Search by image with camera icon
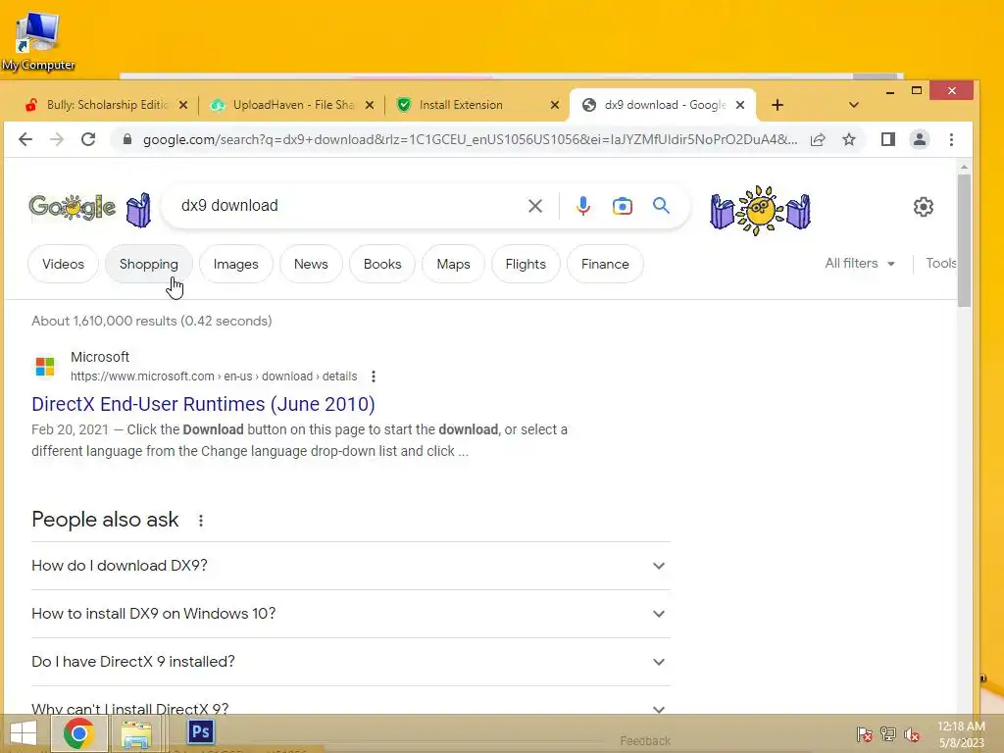1004x753 pixels. [x=622, y=206]
